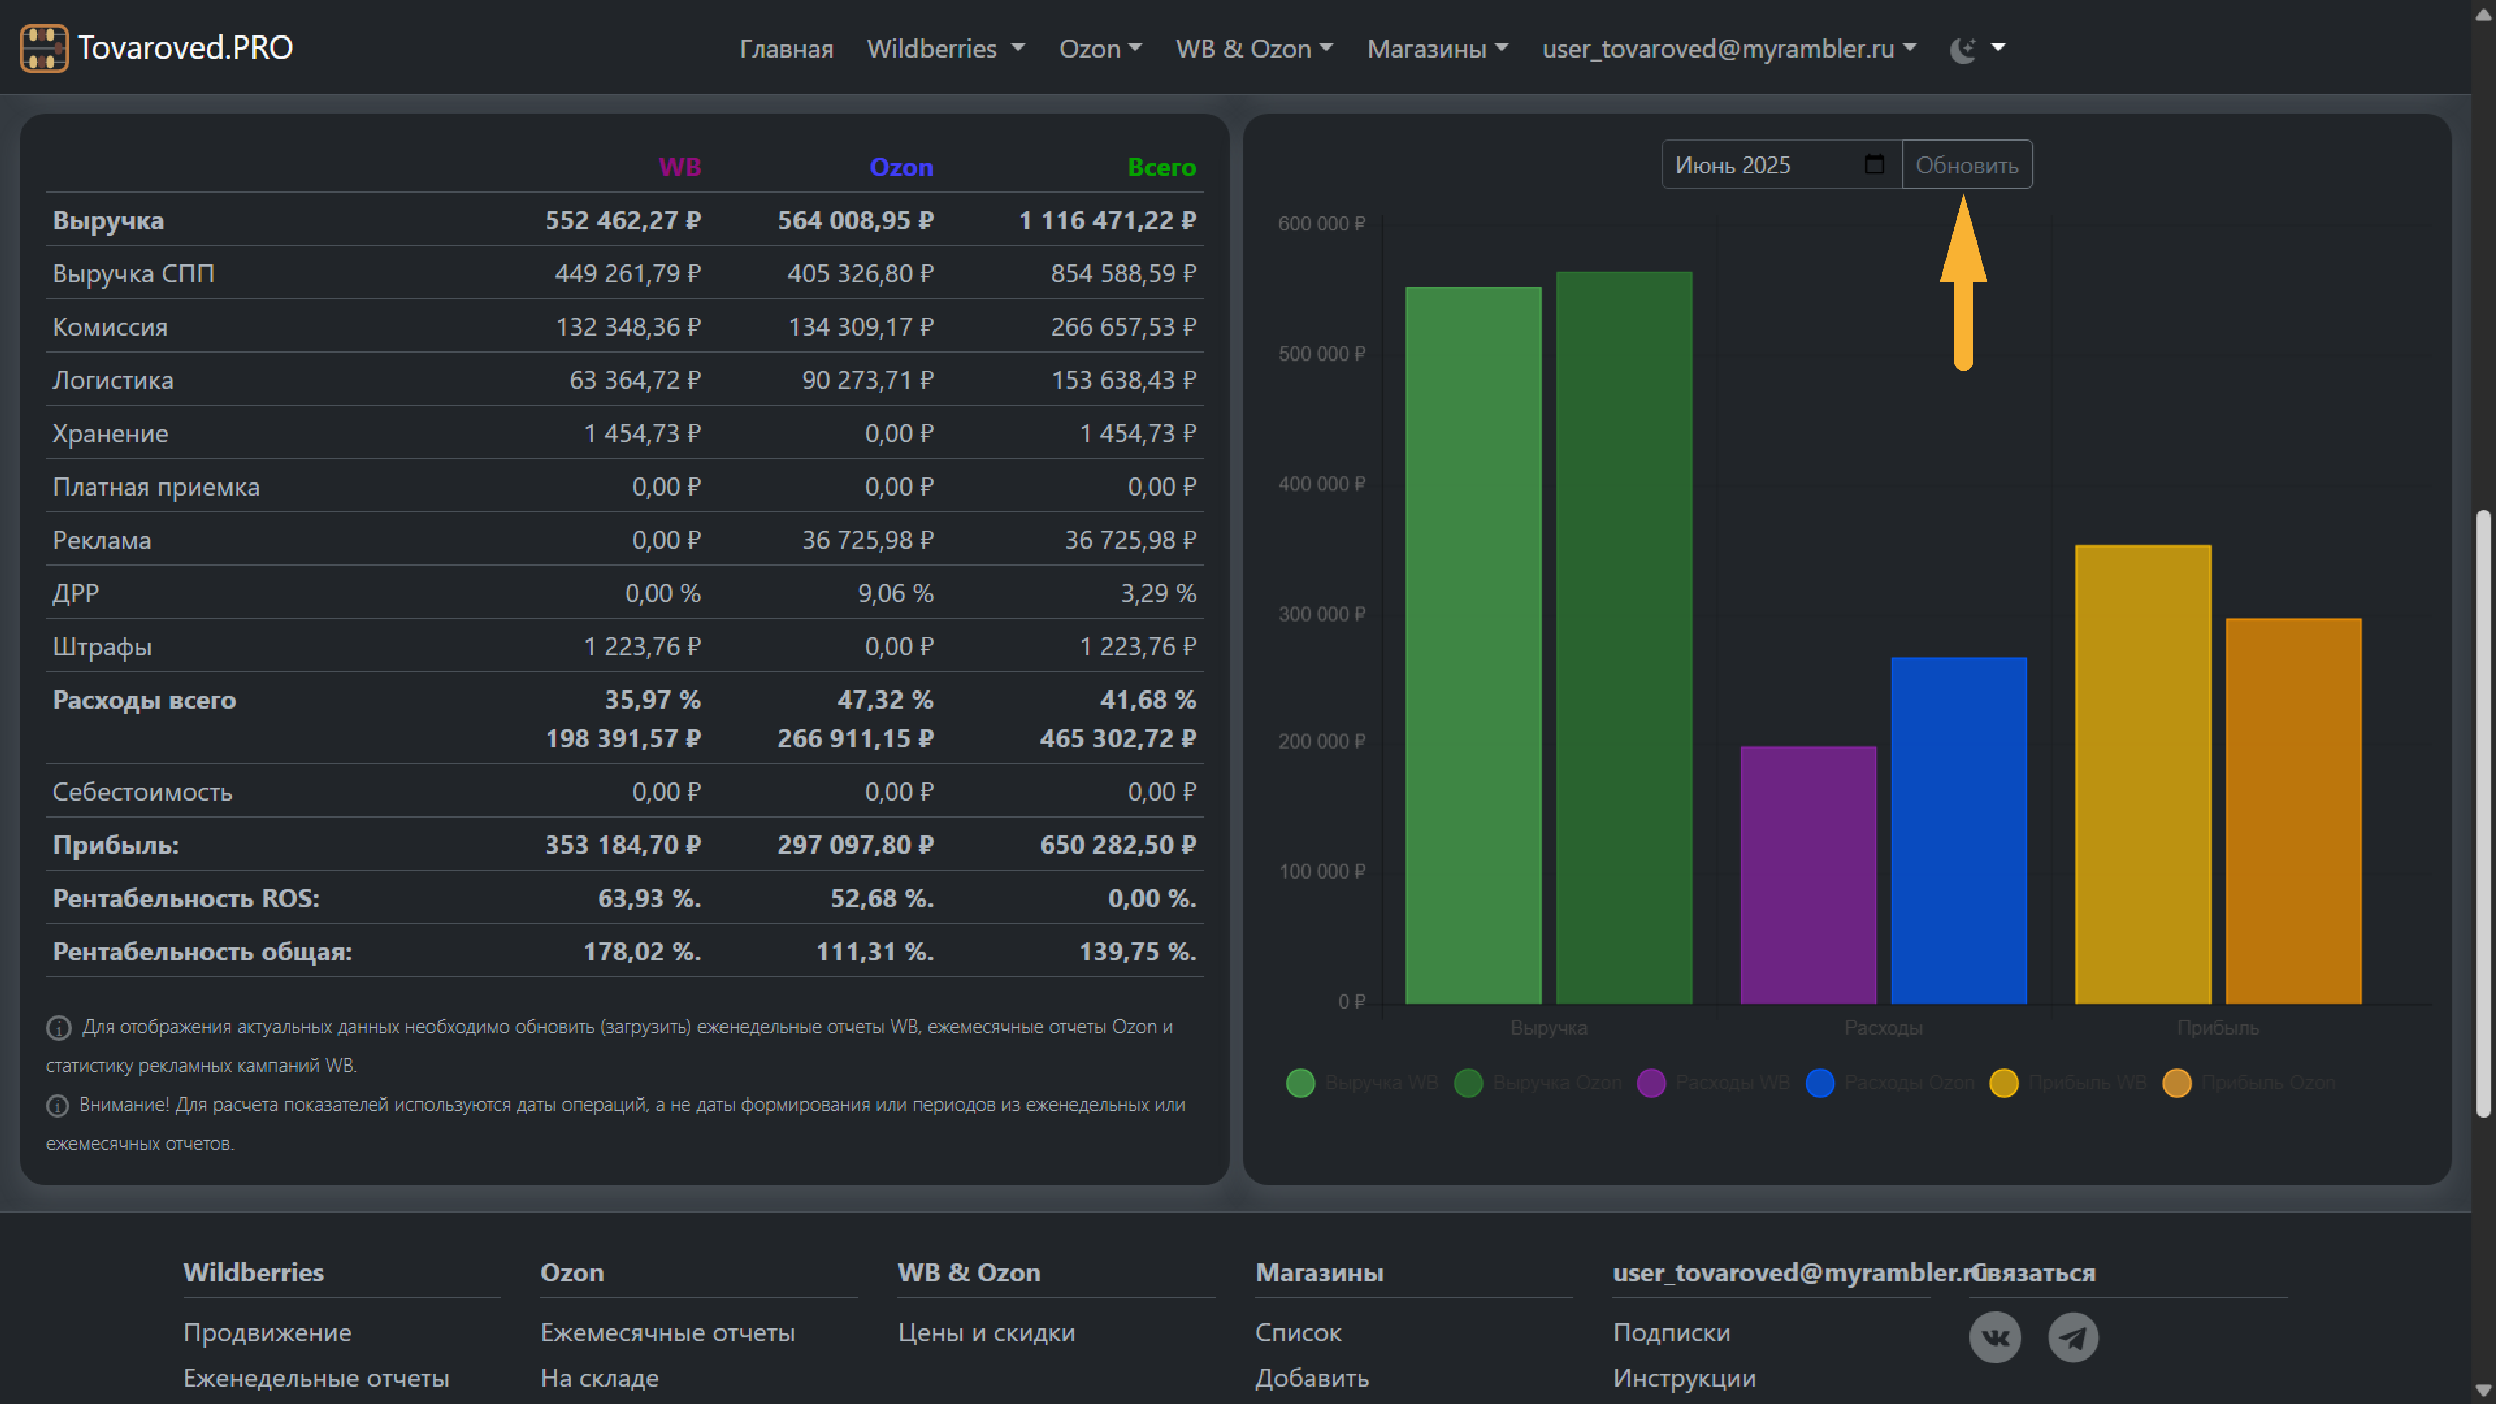Click the info icon beside the update notice

[59, 1027]
